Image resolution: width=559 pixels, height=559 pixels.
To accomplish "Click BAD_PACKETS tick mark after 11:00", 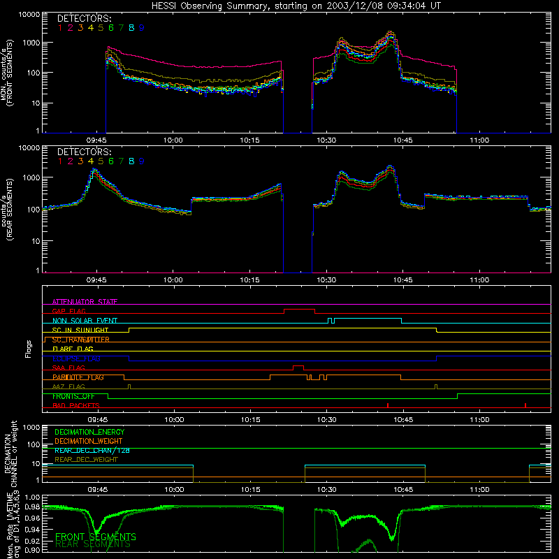I will click(525, 405).
